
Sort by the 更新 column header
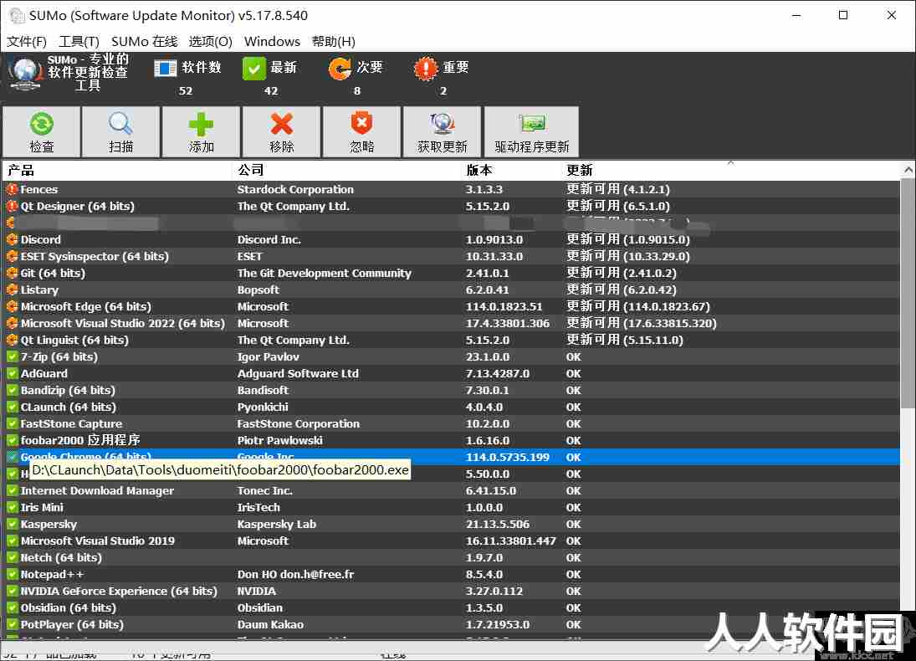pyautogui.click(x=730, y=170)
